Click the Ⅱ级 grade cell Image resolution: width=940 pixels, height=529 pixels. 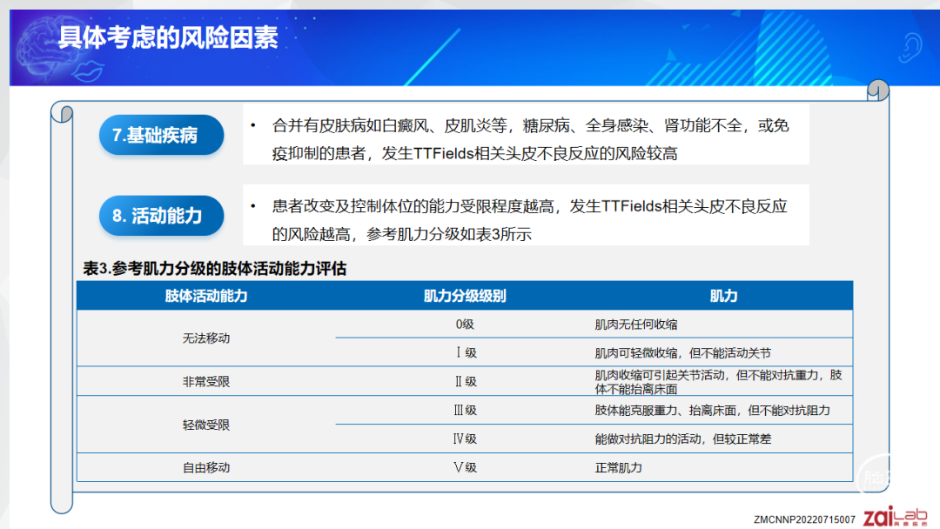[465, 382]
